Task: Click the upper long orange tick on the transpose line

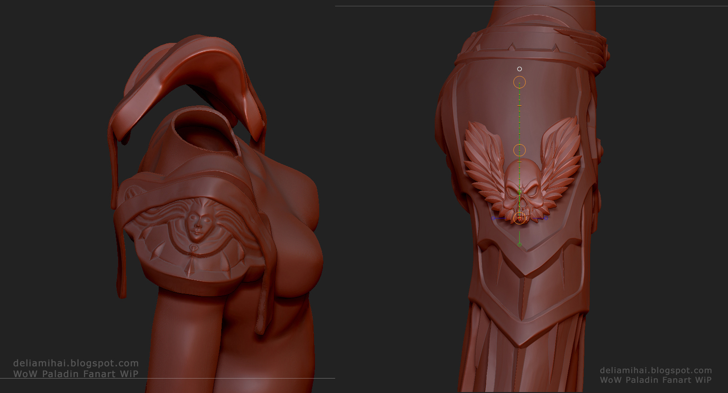Action: coord(519,106)
